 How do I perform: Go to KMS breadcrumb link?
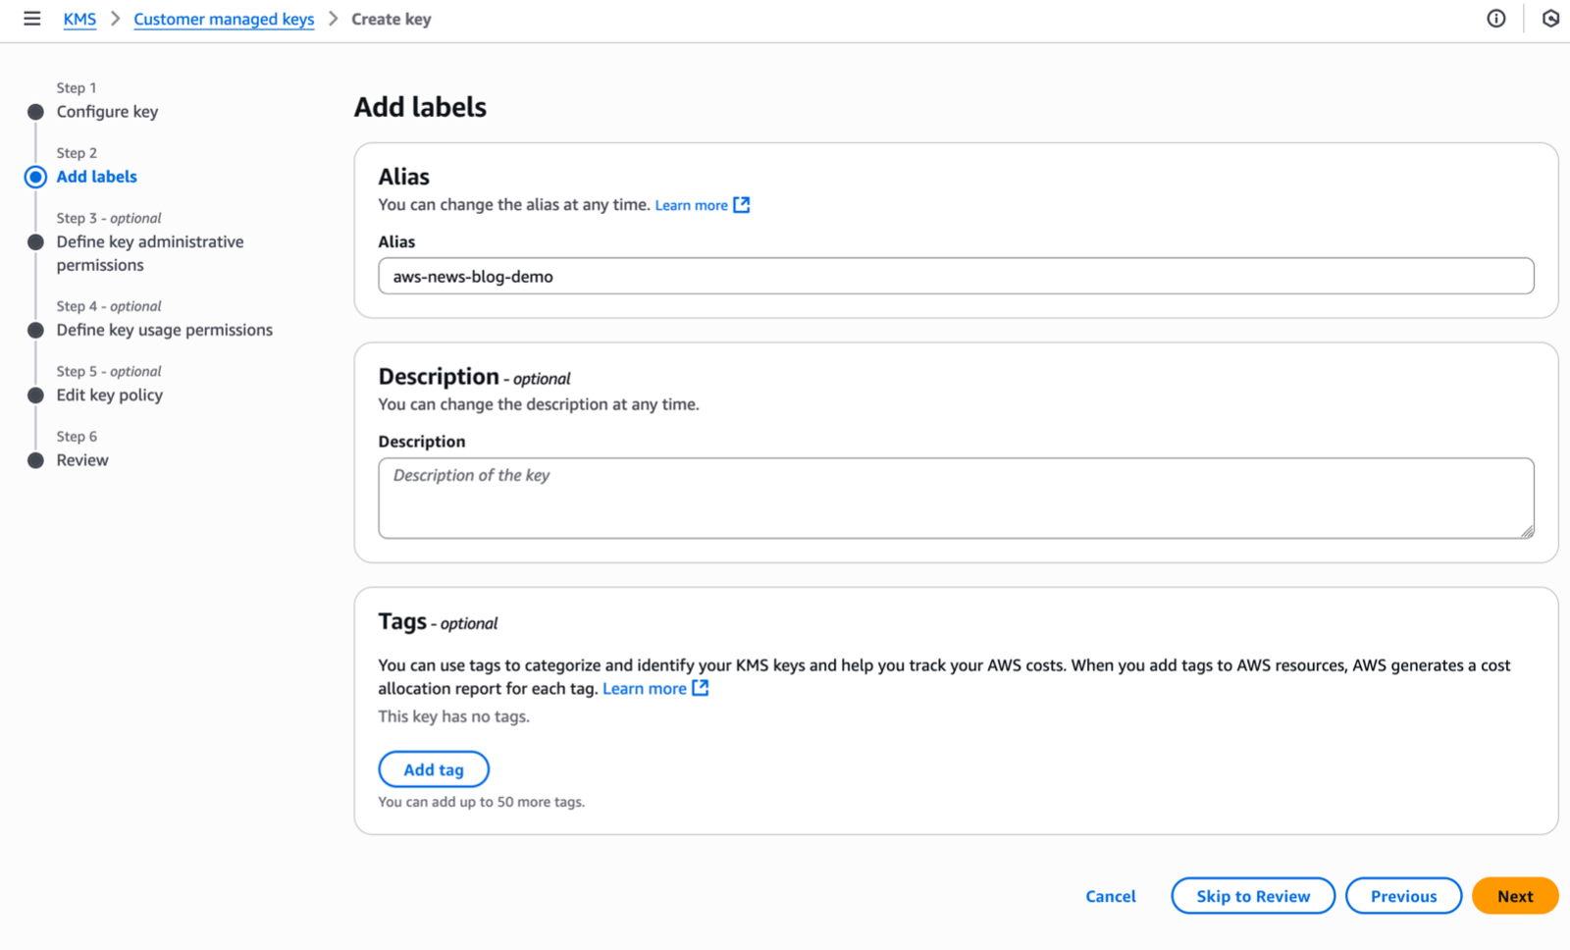[79, 19]
